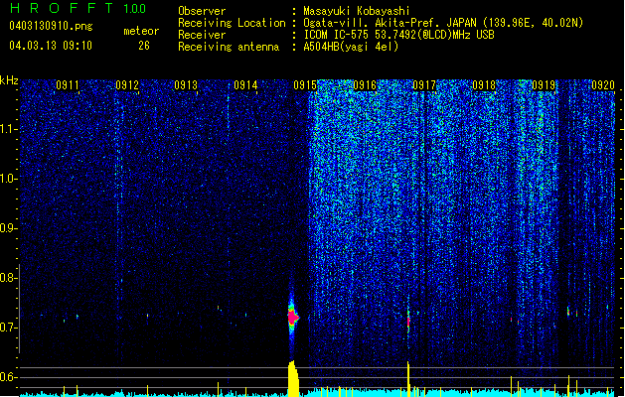Click the Receiving antenna field label
The height and width of the screenshot is (397, 625).
(x=229, y=47)
